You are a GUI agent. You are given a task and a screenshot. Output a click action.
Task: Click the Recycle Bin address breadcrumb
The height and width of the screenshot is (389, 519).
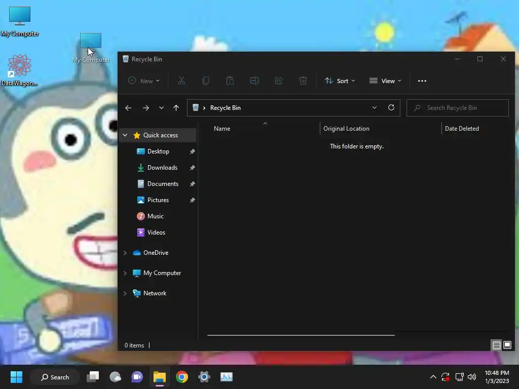(x=225, y=108)
